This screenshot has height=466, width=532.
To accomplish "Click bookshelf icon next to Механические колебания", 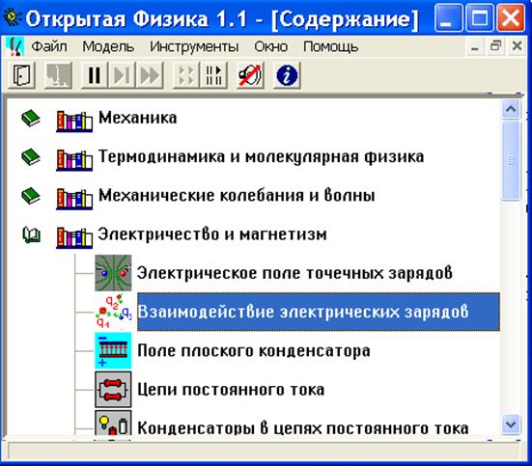I will pyautogui.click(x=74, y=199).
